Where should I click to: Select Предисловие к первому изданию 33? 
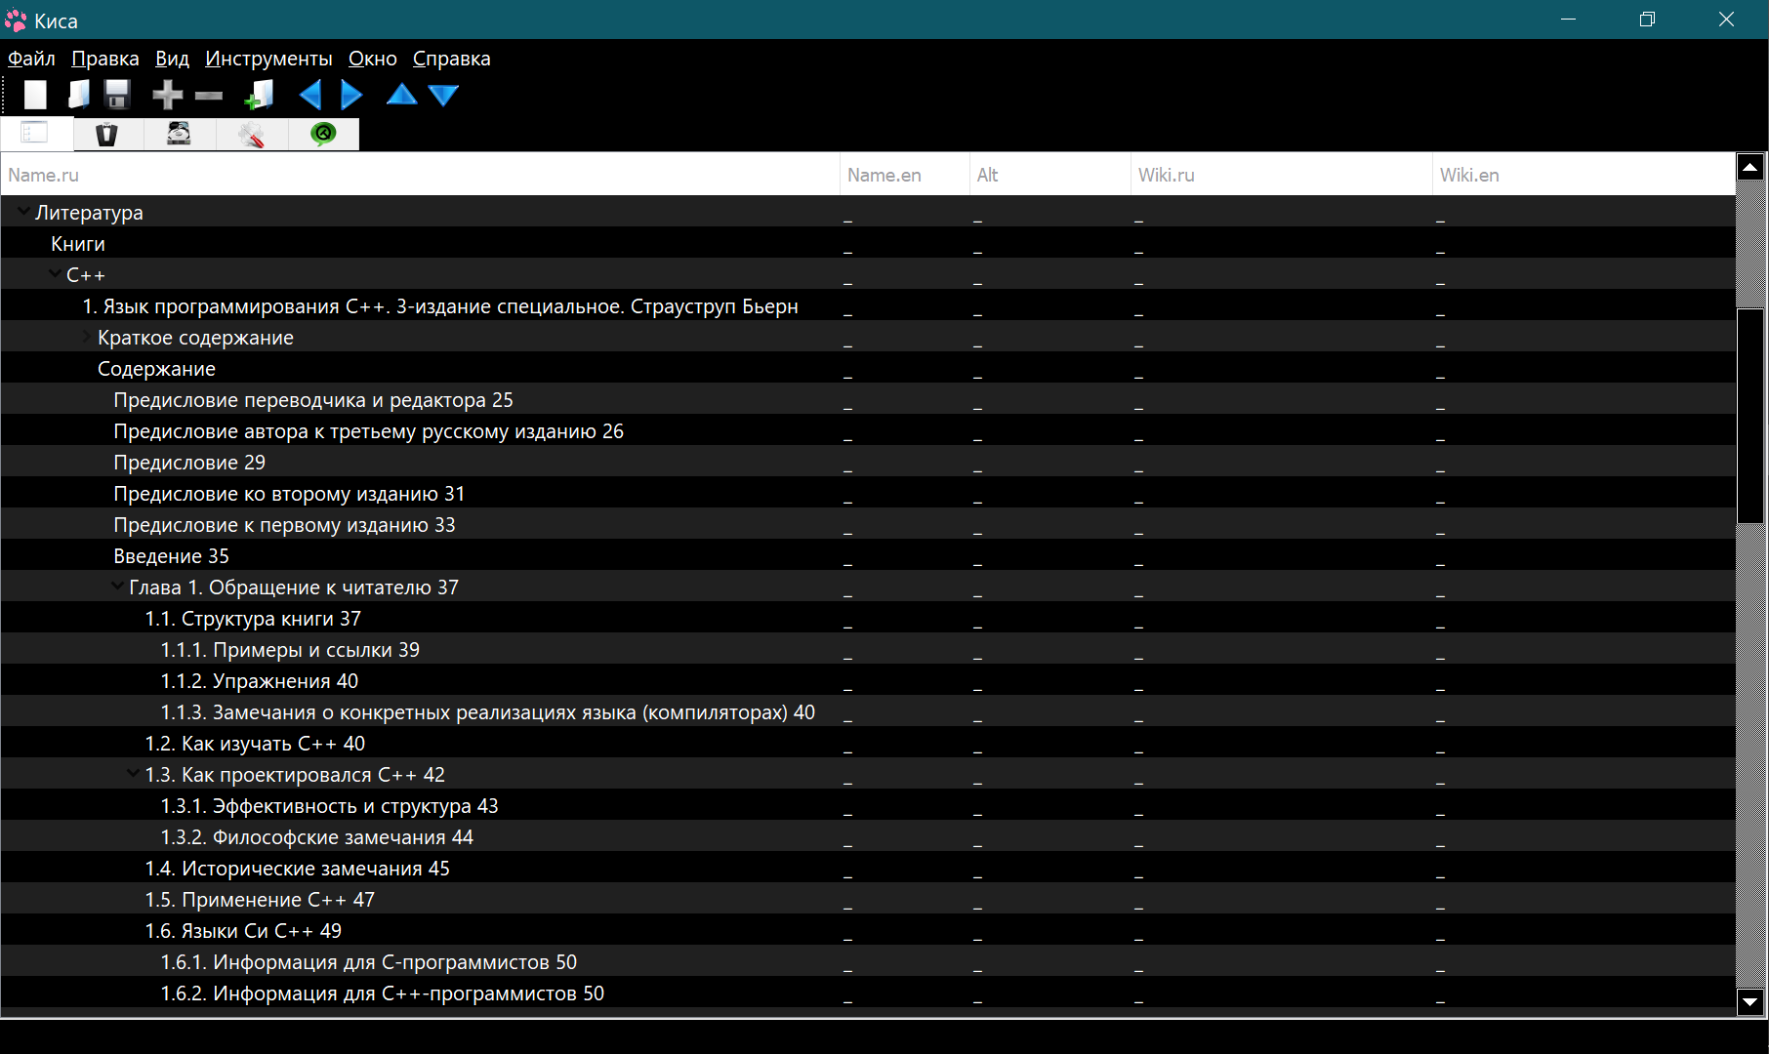click(x=868, y=524)
